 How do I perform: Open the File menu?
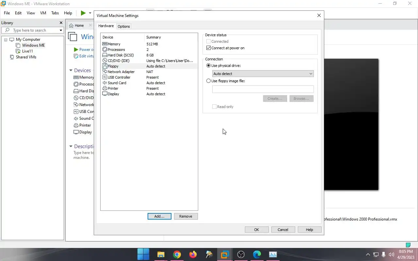coord(7,13)
